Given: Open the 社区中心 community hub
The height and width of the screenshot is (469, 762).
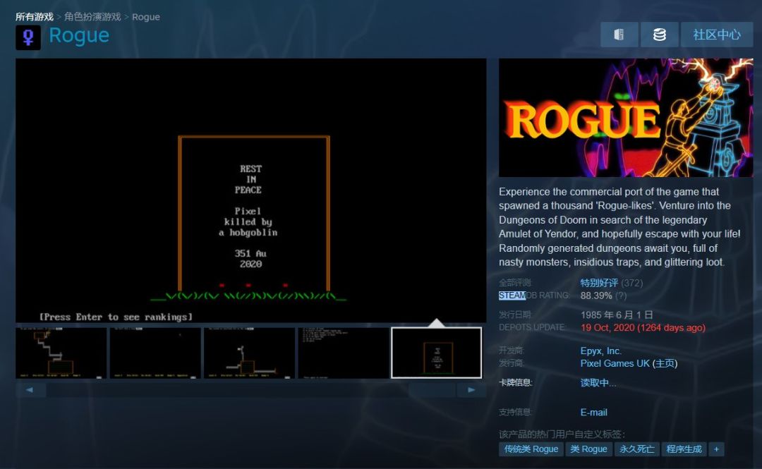Looking at the screenshot, I should click(717, 35).
